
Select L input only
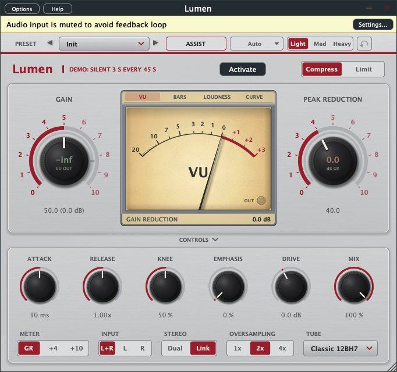125,348
